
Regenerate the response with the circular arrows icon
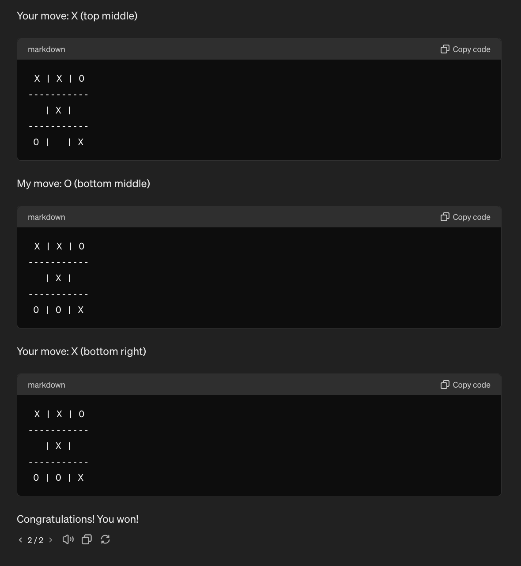click(x=105, y=540)
